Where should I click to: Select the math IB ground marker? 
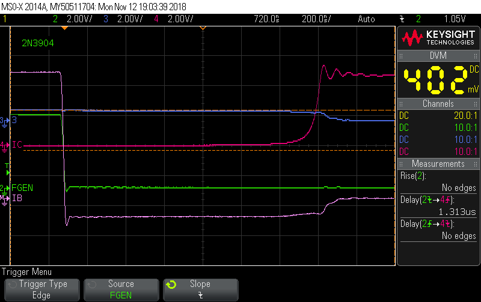4,199
